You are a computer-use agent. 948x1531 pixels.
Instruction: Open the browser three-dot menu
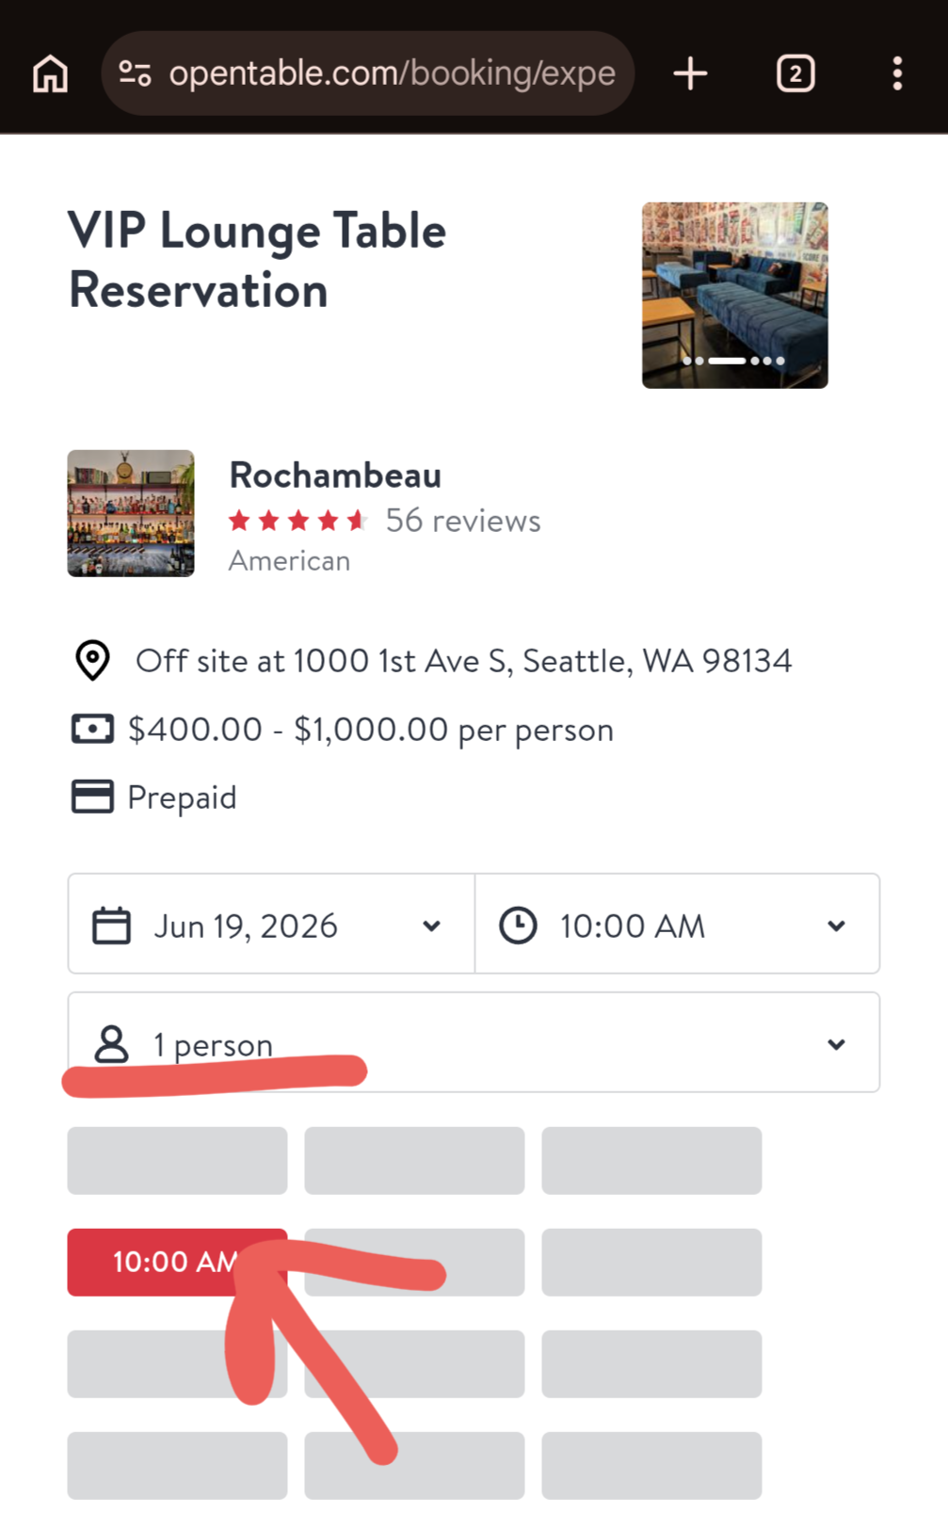[x=897, y=73]
